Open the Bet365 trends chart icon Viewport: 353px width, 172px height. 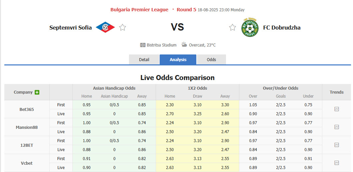tap(336, 109)
